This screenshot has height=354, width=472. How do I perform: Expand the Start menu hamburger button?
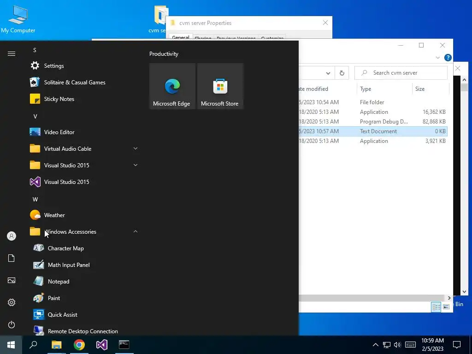(12, 53)
